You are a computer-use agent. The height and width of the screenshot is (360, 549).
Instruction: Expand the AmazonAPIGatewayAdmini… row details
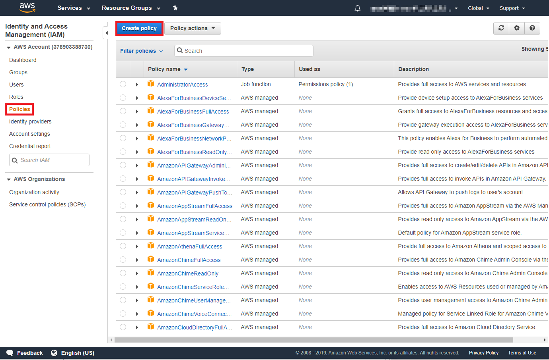pos(137,166)
